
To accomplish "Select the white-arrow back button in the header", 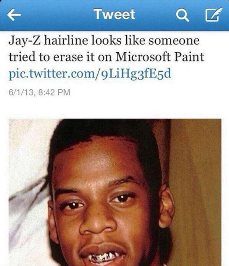I will [14, 15].
